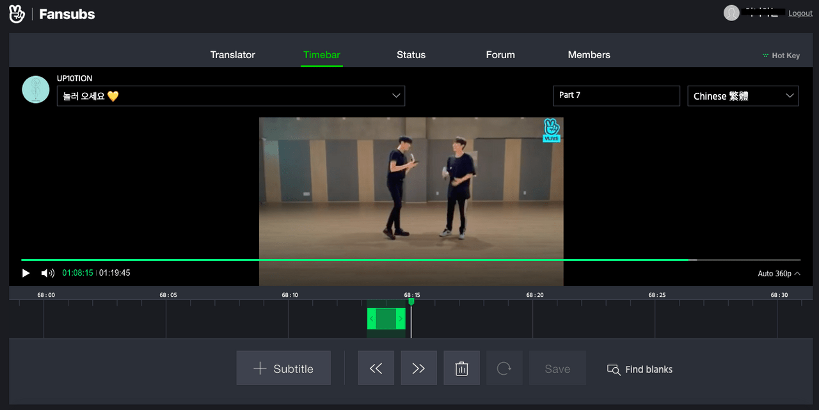819x410 pixels.
Task: Select the Timebar tab
Action: [x=322, y=55]
